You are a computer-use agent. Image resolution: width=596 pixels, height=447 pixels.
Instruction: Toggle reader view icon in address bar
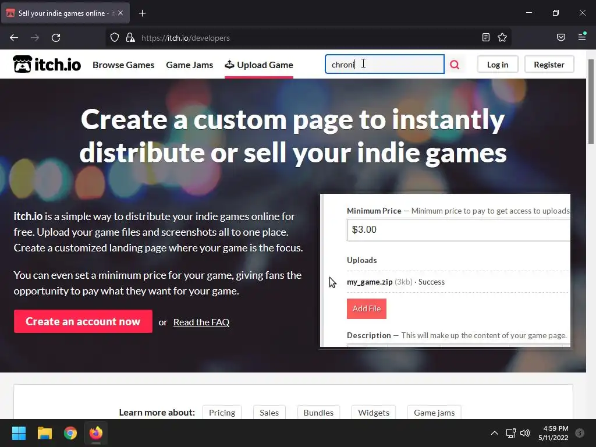coord(486,37)
